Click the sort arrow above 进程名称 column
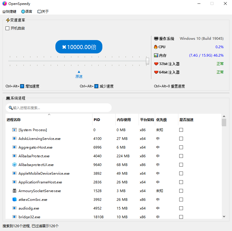This screenshot has width=232, height=231. click(49, 115)
